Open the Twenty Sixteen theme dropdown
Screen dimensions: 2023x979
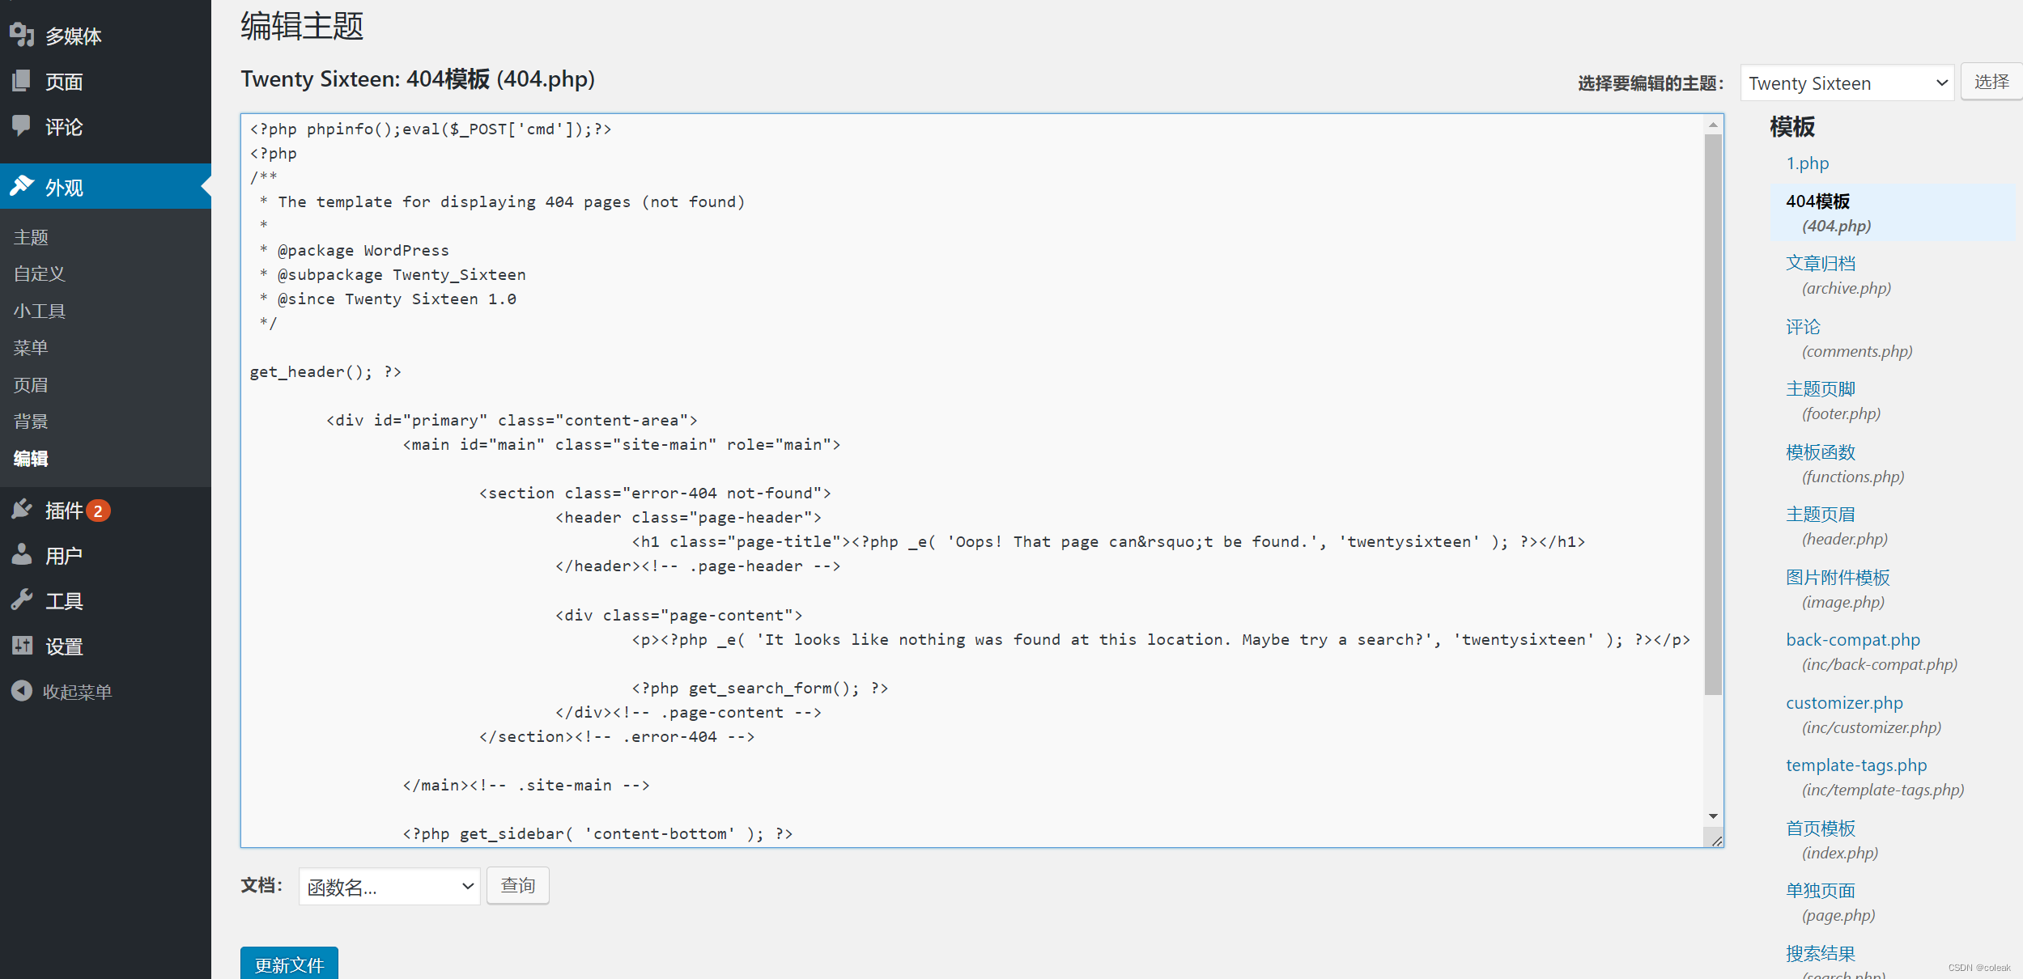pyautogui.click(x=1847, y=82)
